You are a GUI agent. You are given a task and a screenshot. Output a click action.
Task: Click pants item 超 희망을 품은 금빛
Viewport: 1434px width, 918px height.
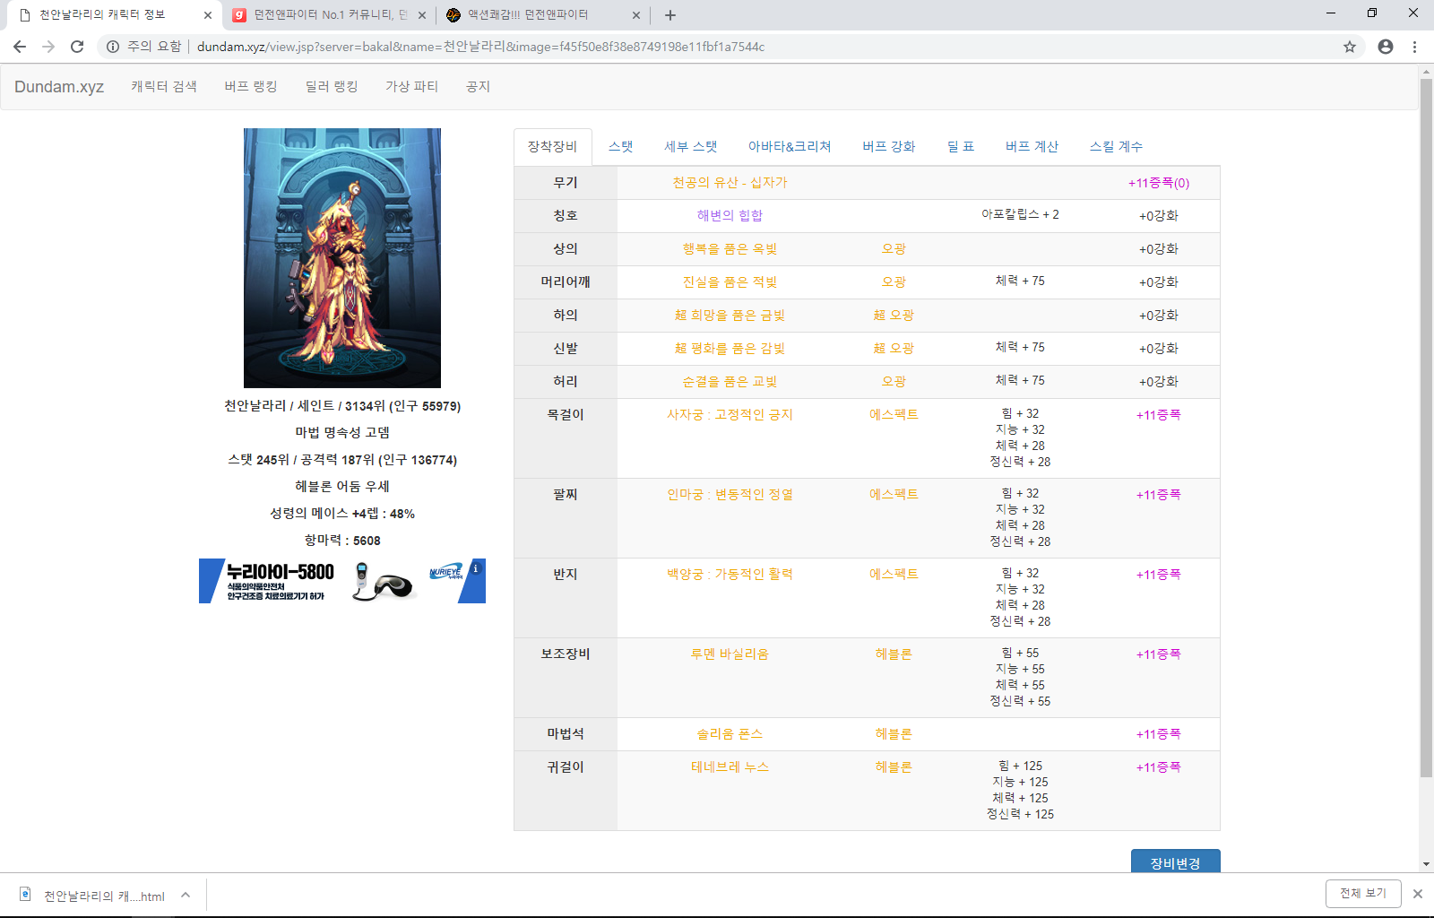[730, 316]
